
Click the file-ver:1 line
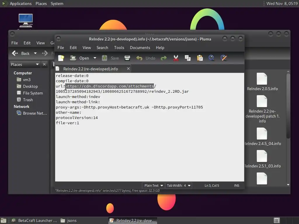pos(67,123)
